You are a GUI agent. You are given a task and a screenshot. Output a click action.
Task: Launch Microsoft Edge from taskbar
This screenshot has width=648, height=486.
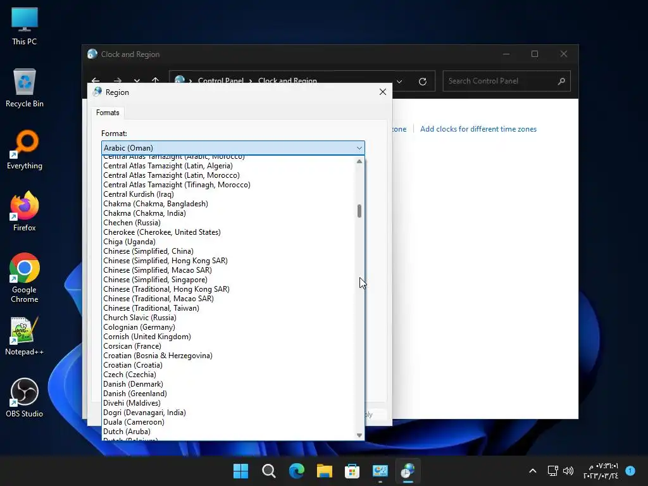click(x=296, y=471)
